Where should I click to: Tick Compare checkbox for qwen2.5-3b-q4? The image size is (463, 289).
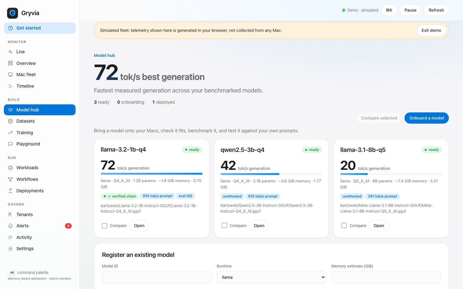click(x=224, y=226)
